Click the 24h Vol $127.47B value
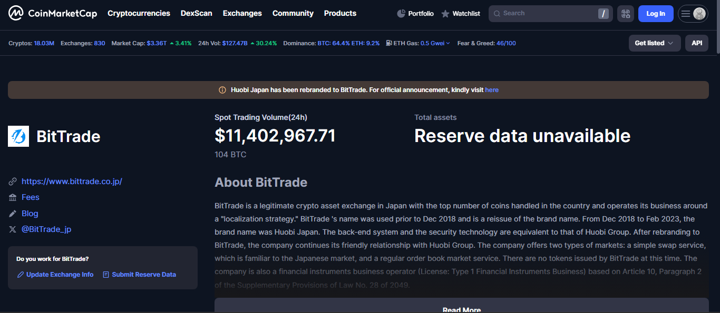Image resolution: width=720 pixels, height=313 pixels. (235, 43)
